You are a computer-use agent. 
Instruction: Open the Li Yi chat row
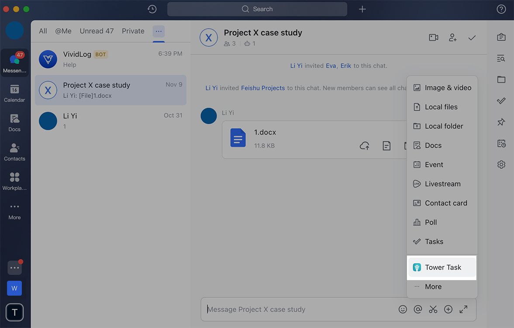110,121
